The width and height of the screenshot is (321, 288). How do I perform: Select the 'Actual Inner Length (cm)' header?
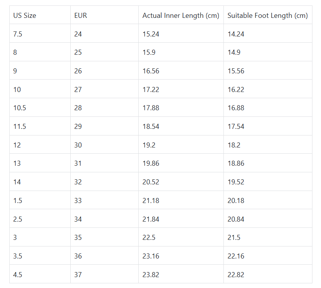181,16
